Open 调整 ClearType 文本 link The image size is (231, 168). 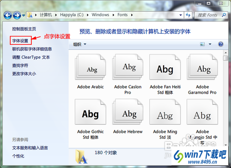point(31,57)
